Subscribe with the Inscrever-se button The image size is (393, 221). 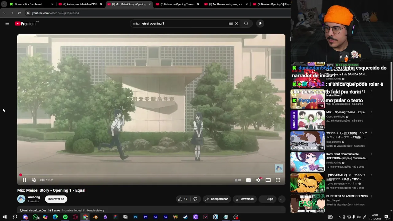[x=56, y=199]
